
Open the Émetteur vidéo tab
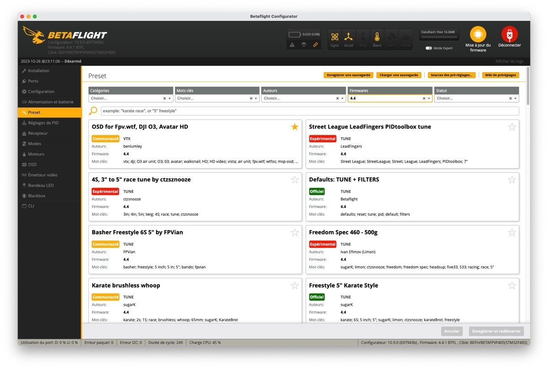pos(49,175)
